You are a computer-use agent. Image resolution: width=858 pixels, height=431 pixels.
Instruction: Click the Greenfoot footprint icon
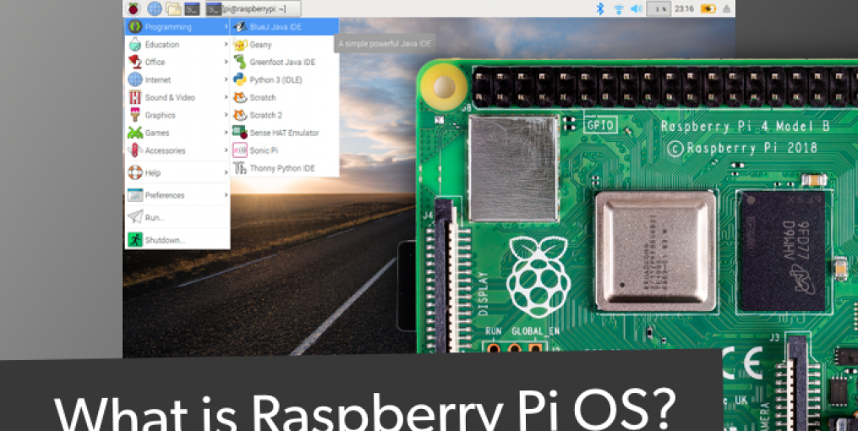[240, 62]
